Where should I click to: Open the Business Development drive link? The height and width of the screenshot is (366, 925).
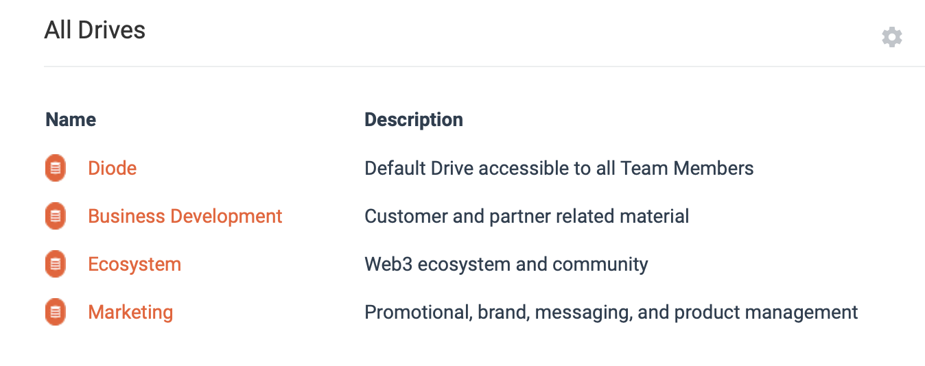coord(185,217)
